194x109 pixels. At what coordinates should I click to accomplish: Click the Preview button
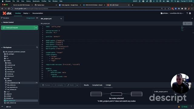point(46,85)
